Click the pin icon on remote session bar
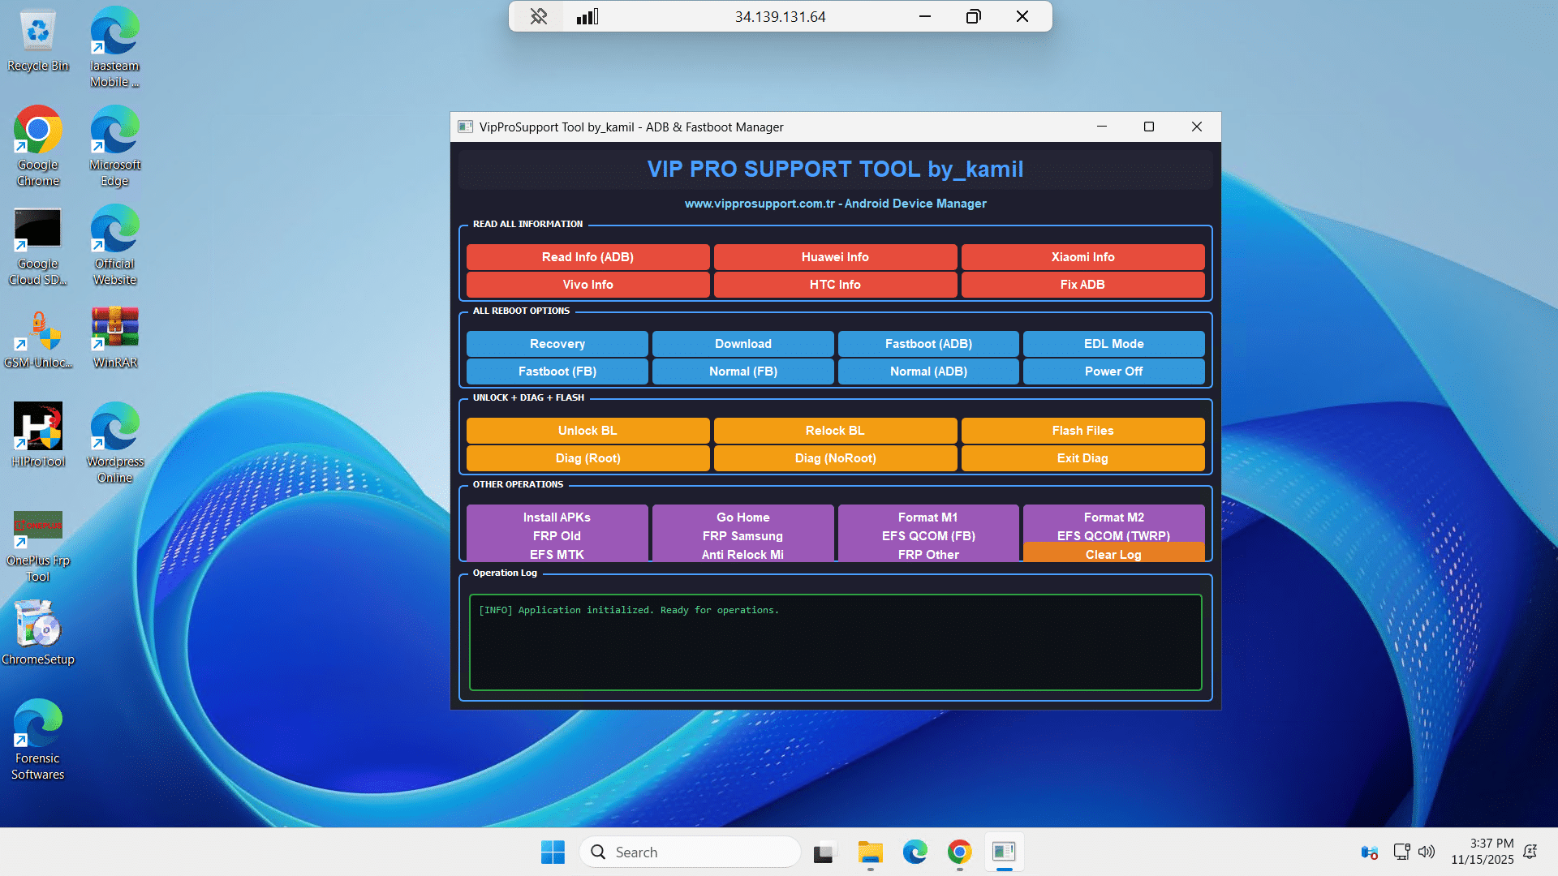1558x876 pixels. point(539,16)
